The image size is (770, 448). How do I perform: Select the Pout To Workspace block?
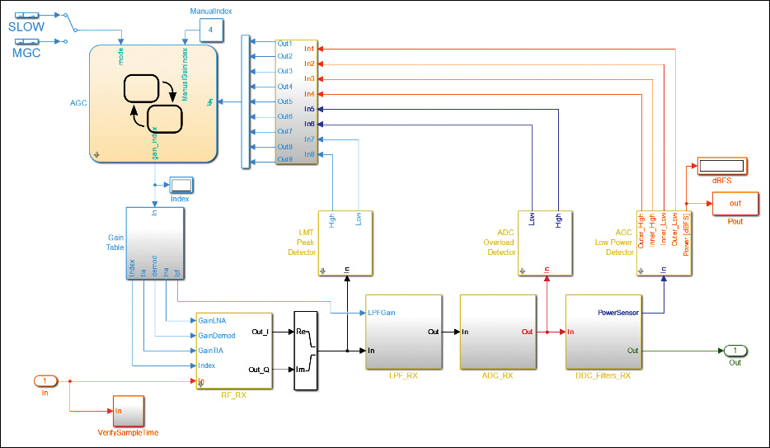click(x=735, y=203)
